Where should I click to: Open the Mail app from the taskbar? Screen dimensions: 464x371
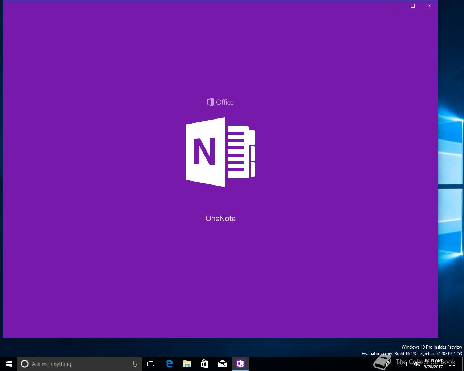(222, 364)
